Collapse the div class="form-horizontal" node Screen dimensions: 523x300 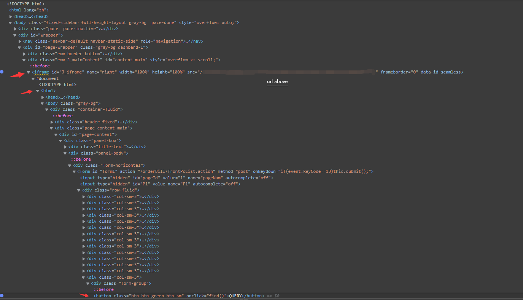point(70,166)
